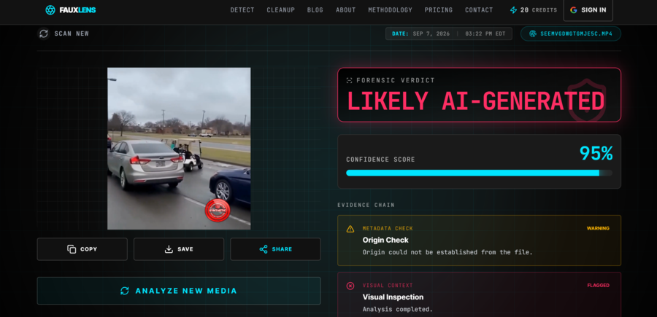Click the Warning status tag

pyautogui.click(x=598, y=228)
